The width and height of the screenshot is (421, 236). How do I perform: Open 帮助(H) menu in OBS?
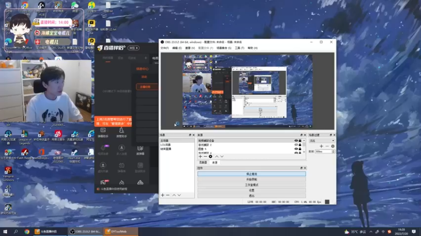point(253,48)
